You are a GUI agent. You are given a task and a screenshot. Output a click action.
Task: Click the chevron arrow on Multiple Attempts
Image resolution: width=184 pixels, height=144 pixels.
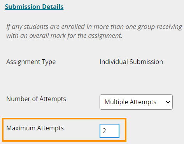(168, 102)
